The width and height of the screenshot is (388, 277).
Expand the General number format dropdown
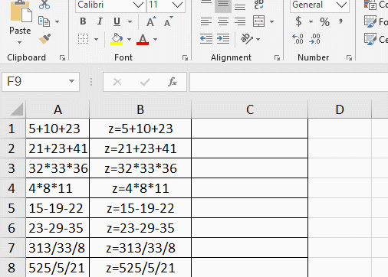tap(341, 5)
